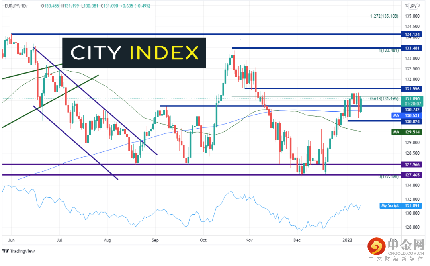Image resolution: width=430 pixels, height=266 pixels.
Task: Click the 2022 date axis label
Action: click(347, 240)
